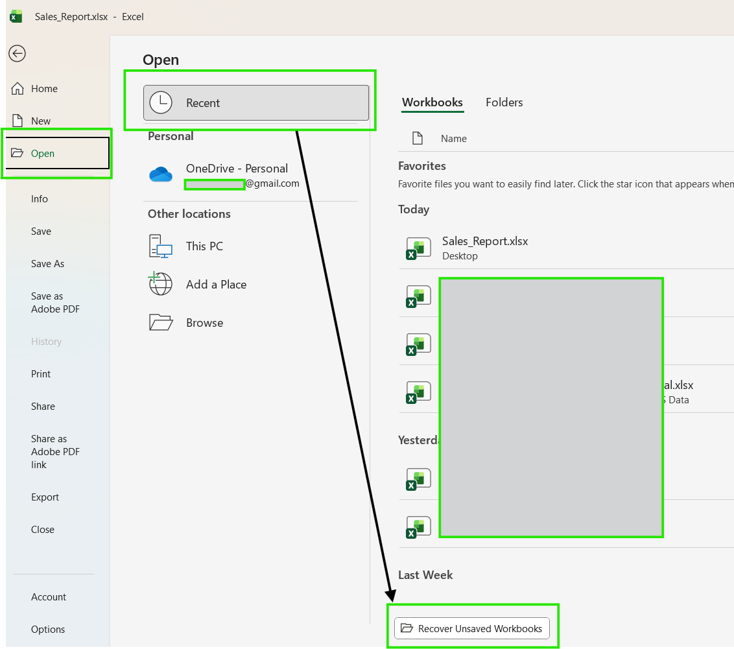The image size is (734, 649).
Task: Click Recover Unsaved Workbooks
Action: [473, 628]
